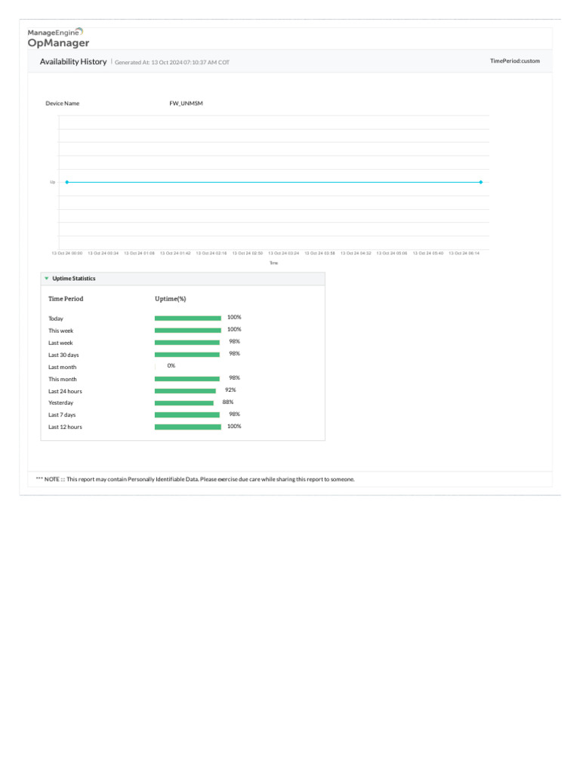Click the Last 24 hours uptime bar
This screenshot has height=773, width=580.
coord(186,391)
